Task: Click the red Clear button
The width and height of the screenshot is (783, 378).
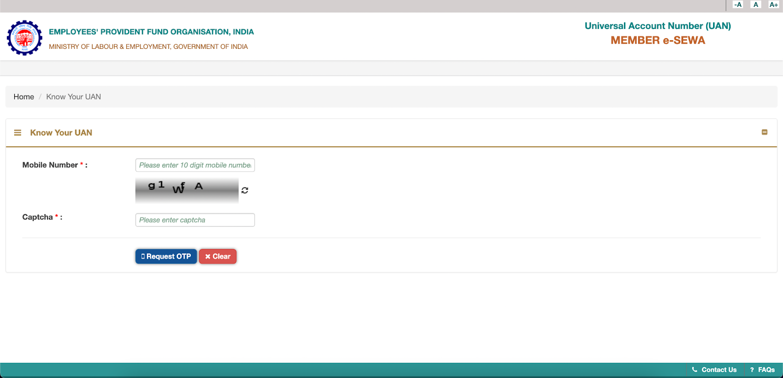Action: pos(218,256)
